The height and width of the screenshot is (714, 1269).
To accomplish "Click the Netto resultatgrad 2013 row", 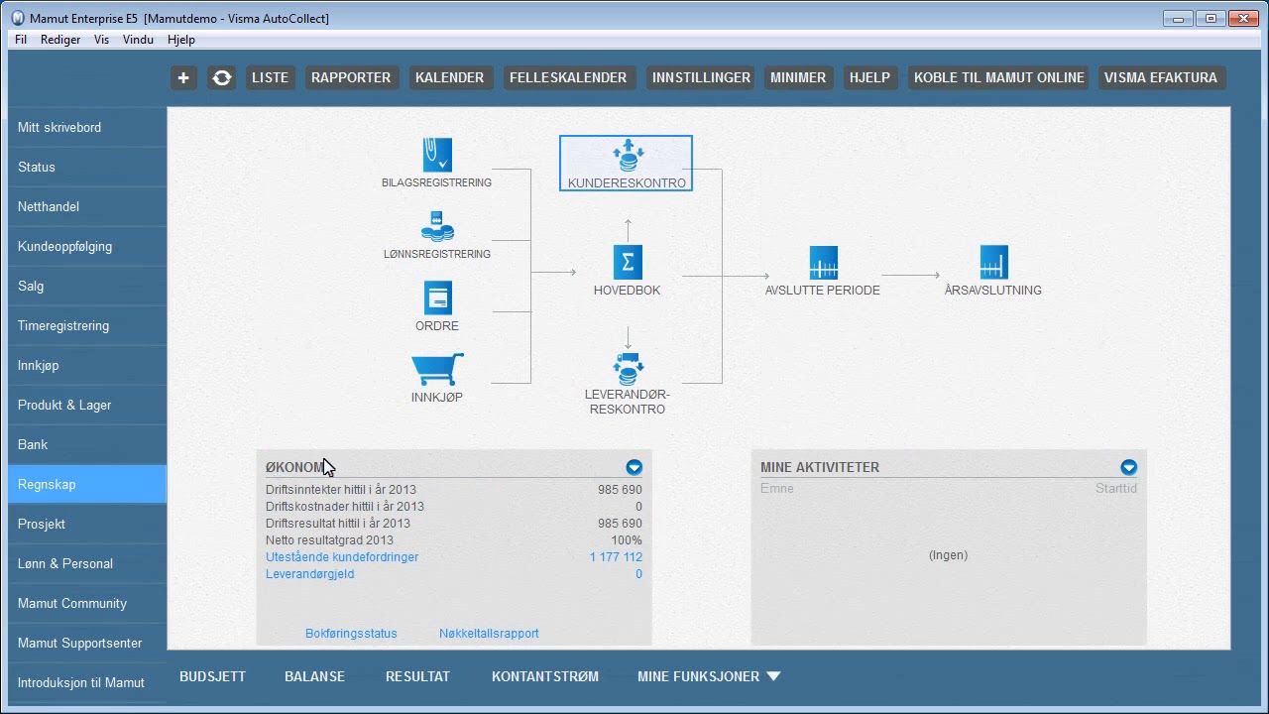I will 454,540.
